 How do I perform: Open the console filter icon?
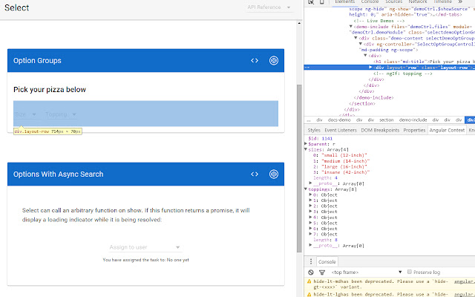(x=321, y=272)
